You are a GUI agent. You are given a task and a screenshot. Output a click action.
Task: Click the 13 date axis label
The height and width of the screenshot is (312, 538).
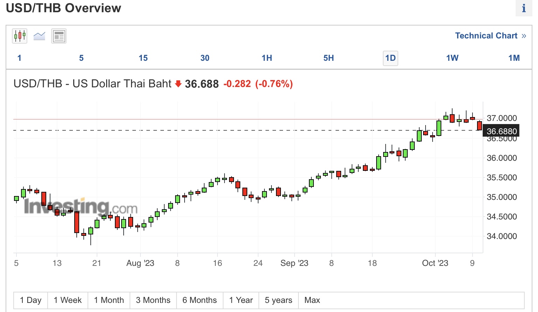pos(57,263)
